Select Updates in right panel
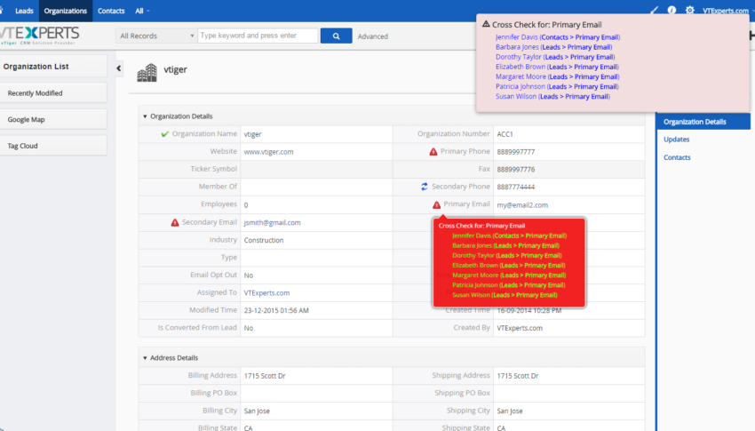Screen dimensions: 755x431 tap(677, 140)
